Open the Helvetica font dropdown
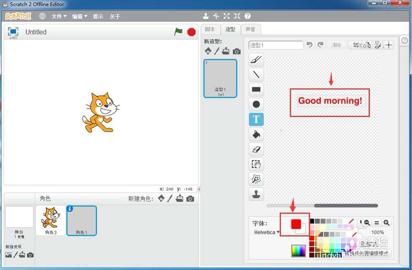This screenshot has width=412, height=270. [267, 232]
